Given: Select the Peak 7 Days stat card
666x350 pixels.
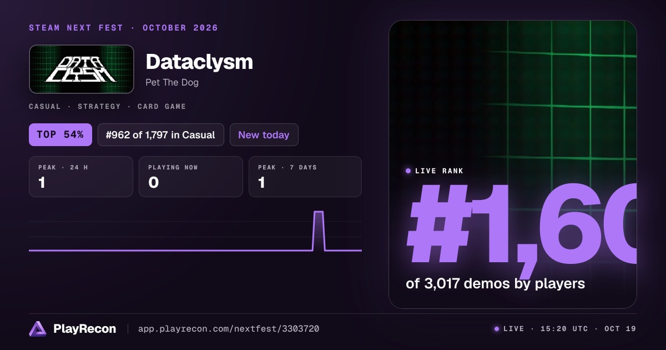Looking at the screenshot, I should pyautogui.click(x=305, y=177).
